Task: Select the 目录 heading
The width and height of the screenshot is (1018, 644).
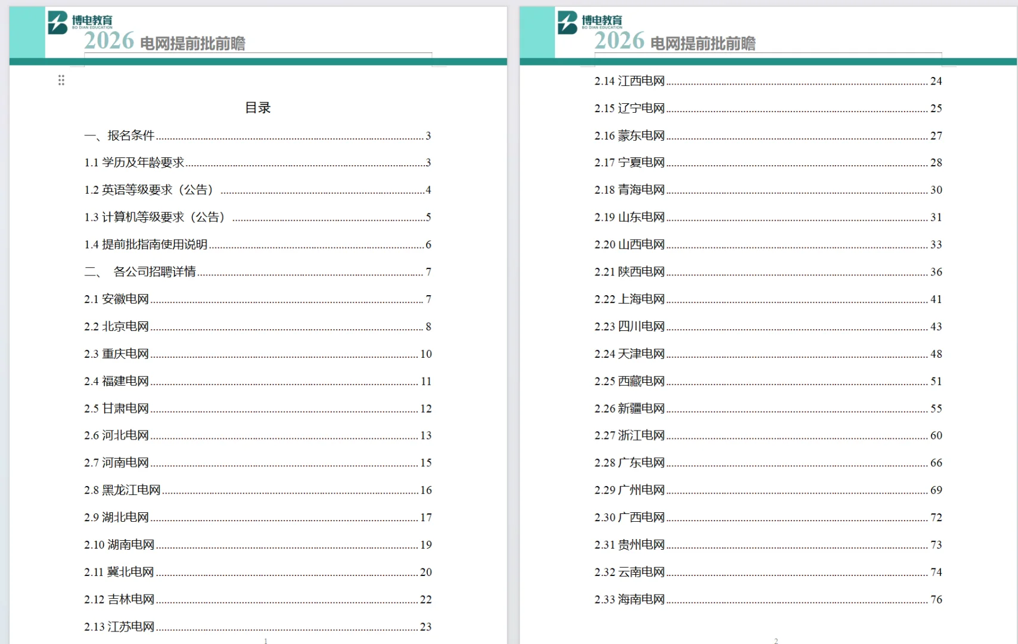Action: [x=257, y=108]
